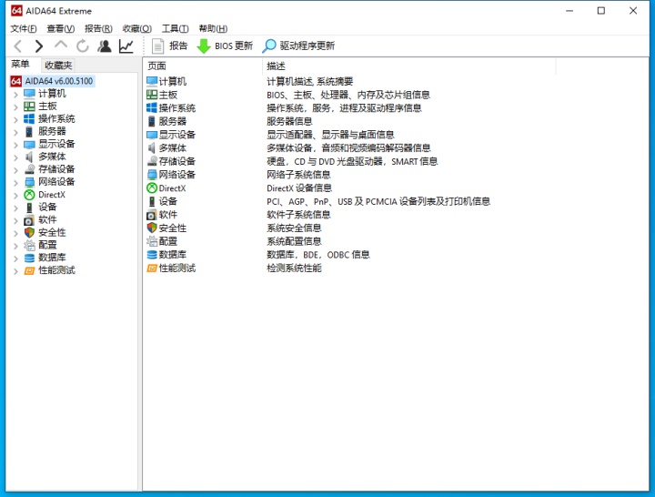
Task: Click the 报告 report toolbar button
Action: click(170, 46)
